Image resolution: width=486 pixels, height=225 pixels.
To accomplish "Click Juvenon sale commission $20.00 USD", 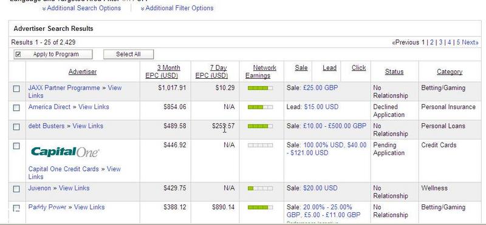I will (x=320, y=188).
